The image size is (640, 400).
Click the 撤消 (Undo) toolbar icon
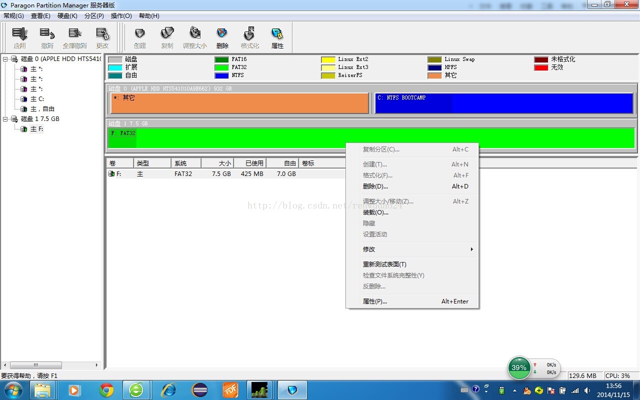point(47,38)
